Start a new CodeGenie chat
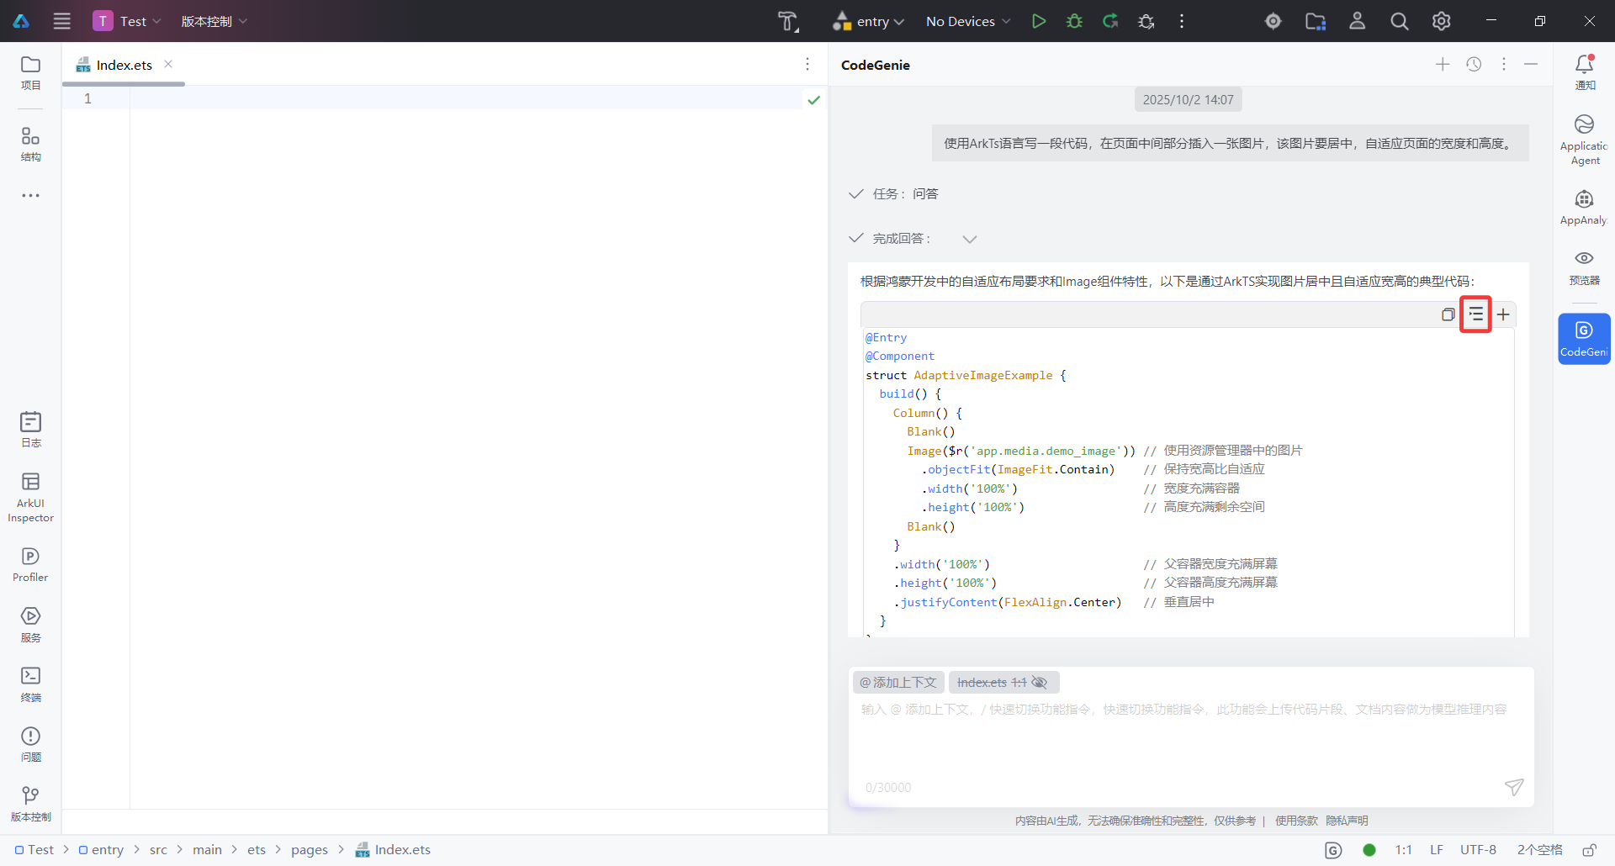The image size is (1615, 866). (1443, 65)
